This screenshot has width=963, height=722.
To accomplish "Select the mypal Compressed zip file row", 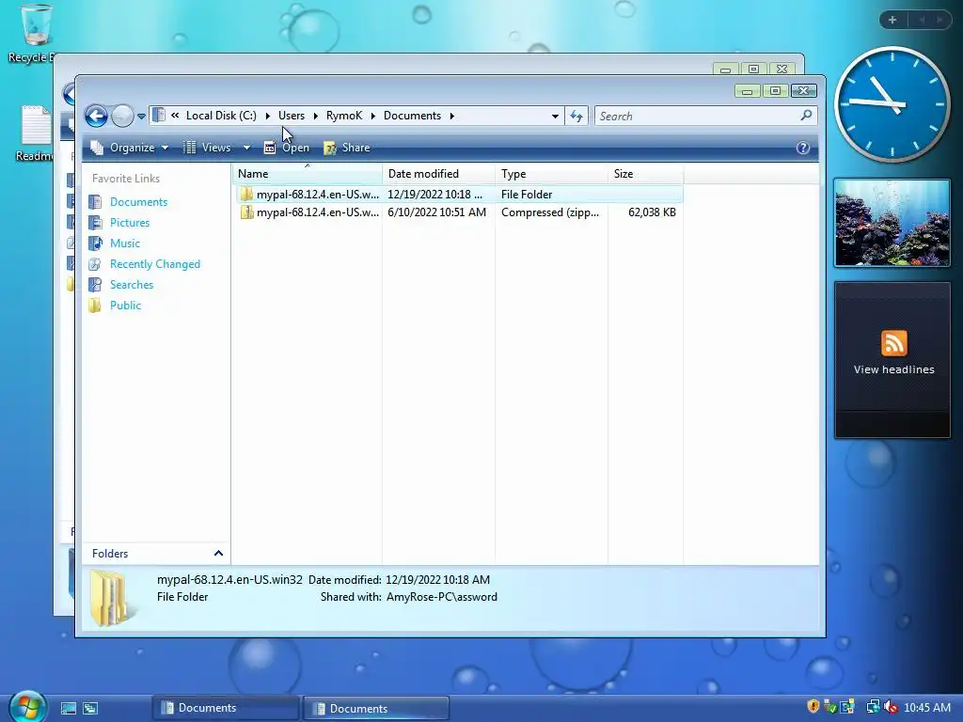I will point(459,212).
